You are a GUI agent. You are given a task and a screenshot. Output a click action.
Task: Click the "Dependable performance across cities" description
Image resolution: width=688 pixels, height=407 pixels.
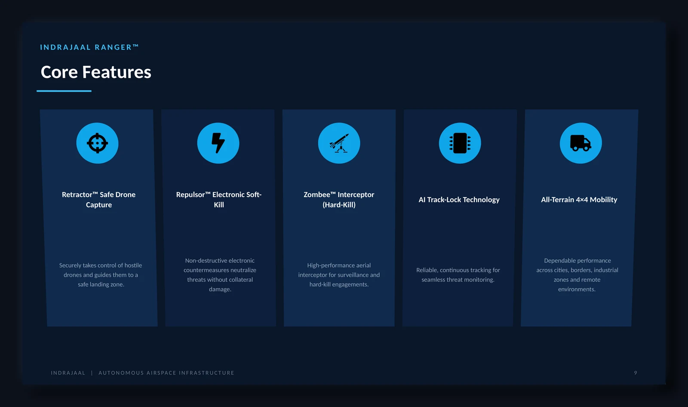pyautogui.click(x=577, y=275)
